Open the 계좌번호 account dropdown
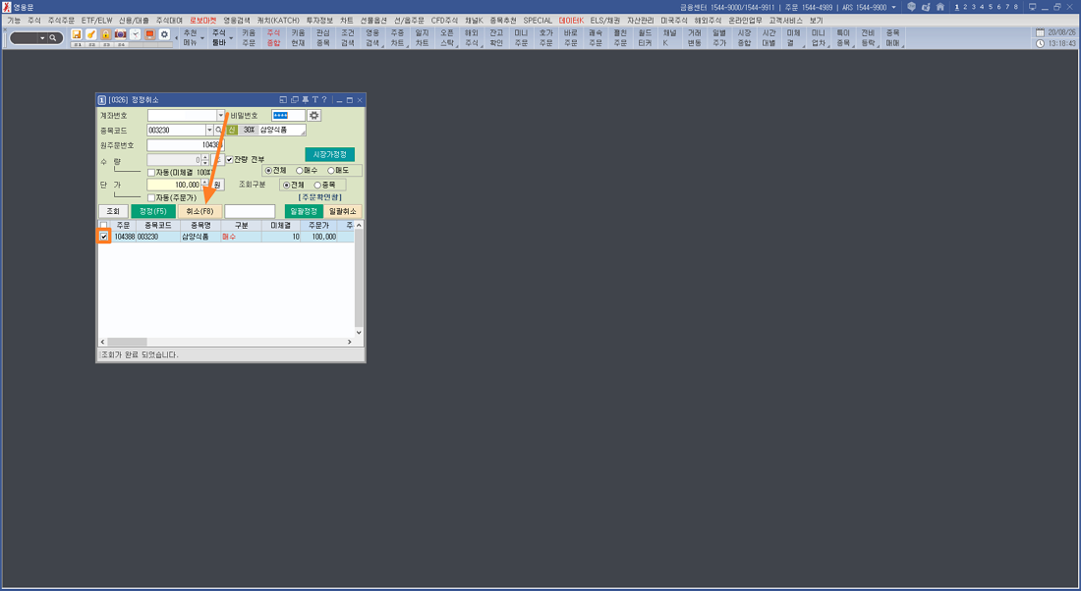1081x591 pixels. click(220, 115)
